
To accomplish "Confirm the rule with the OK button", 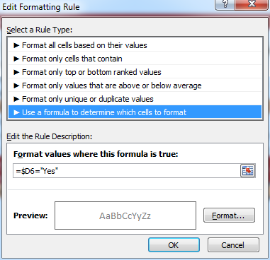I will (174, 245).
